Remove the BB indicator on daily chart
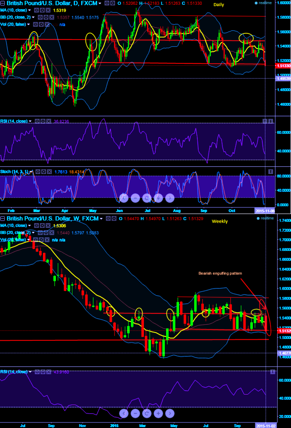291x428 pixels. [52, 17]
